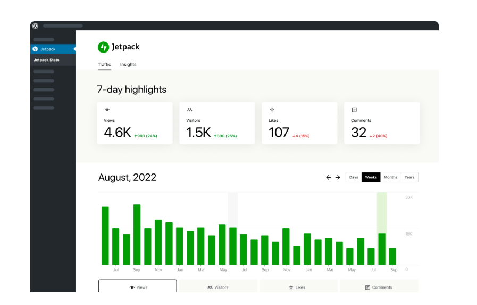Click the tallest bar above the Sep label
Image resolution: width=477 pixels, height=305 pixels.
(137, 234)
